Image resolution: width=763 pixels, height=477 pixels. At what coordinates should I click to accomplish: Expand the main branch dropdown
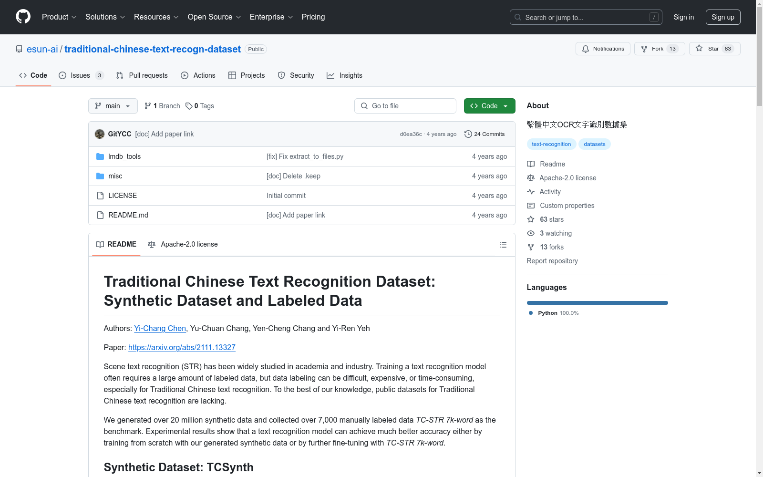pyautogui.click(x=113, y=106)
